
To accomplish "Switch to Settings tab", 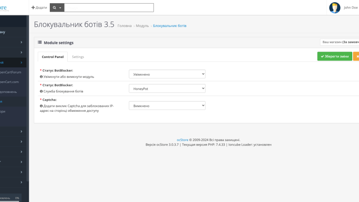I will (78, 57).
